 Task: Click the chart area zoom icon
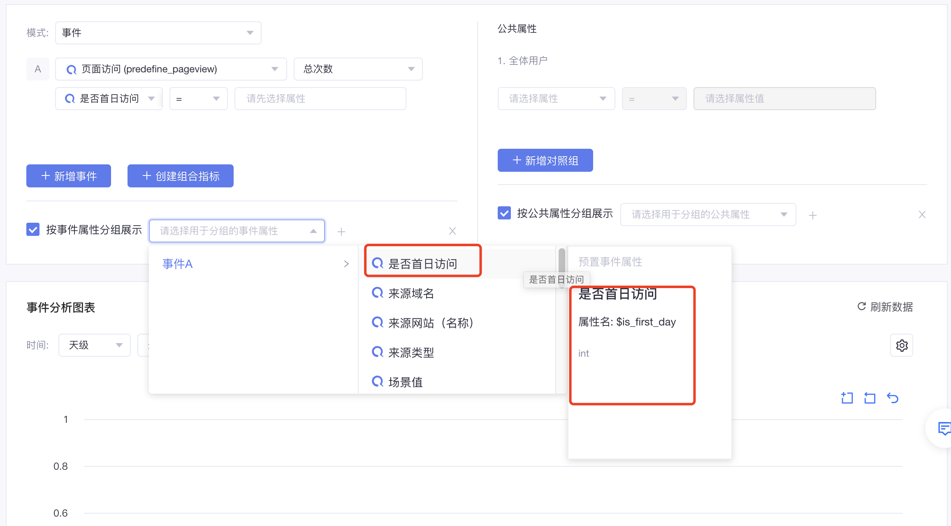[x=847, y=398]
